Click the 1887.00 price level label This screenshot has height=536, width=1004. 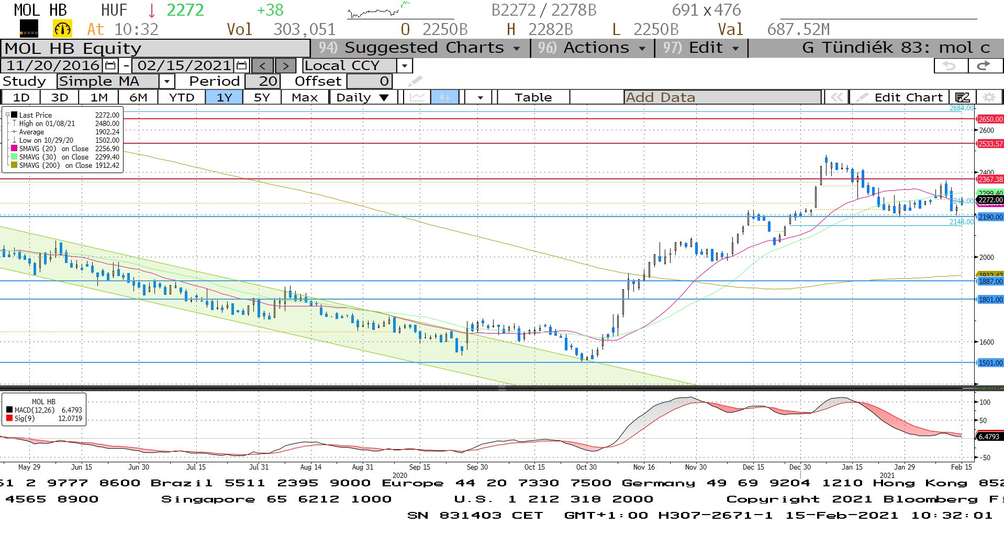pos(990,281)
